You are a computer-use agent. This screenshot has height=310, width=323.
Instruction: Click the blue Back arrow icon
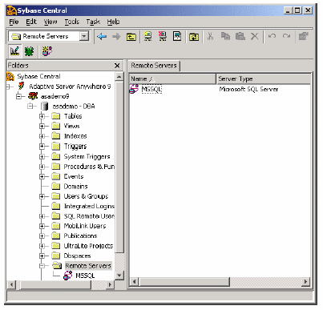[x=102, y=36]
